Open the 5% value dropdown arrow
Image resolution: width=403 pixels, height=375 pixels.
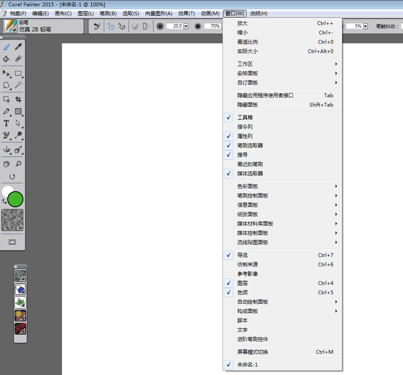tap(365, 26)
